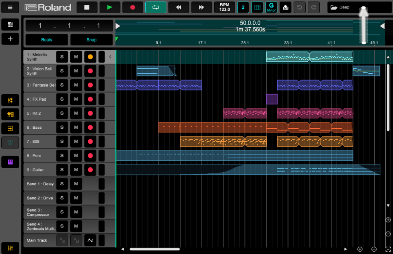Image resolution: width=393 pixels, height=254 pixels.
Task: Select the Melodic Synth clip on the timeline
Action: point(310,57)
